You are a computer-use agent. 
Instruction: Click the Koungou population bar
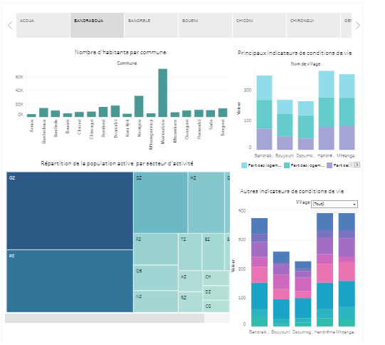point(139,106)
